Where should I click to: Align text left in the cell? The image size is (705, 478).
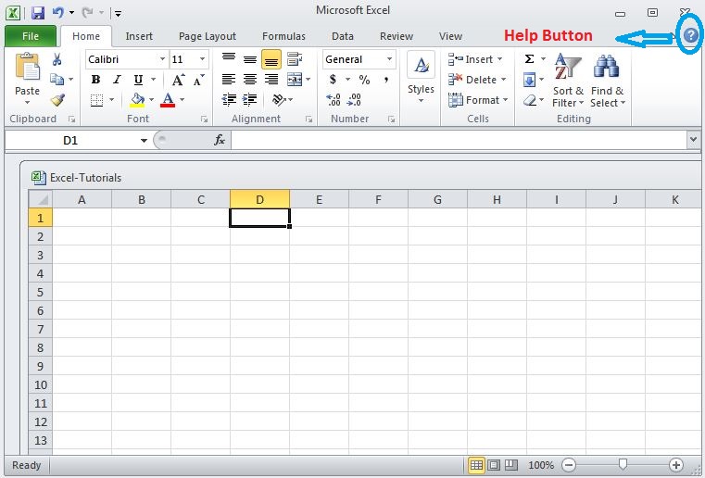coord(229,80)
